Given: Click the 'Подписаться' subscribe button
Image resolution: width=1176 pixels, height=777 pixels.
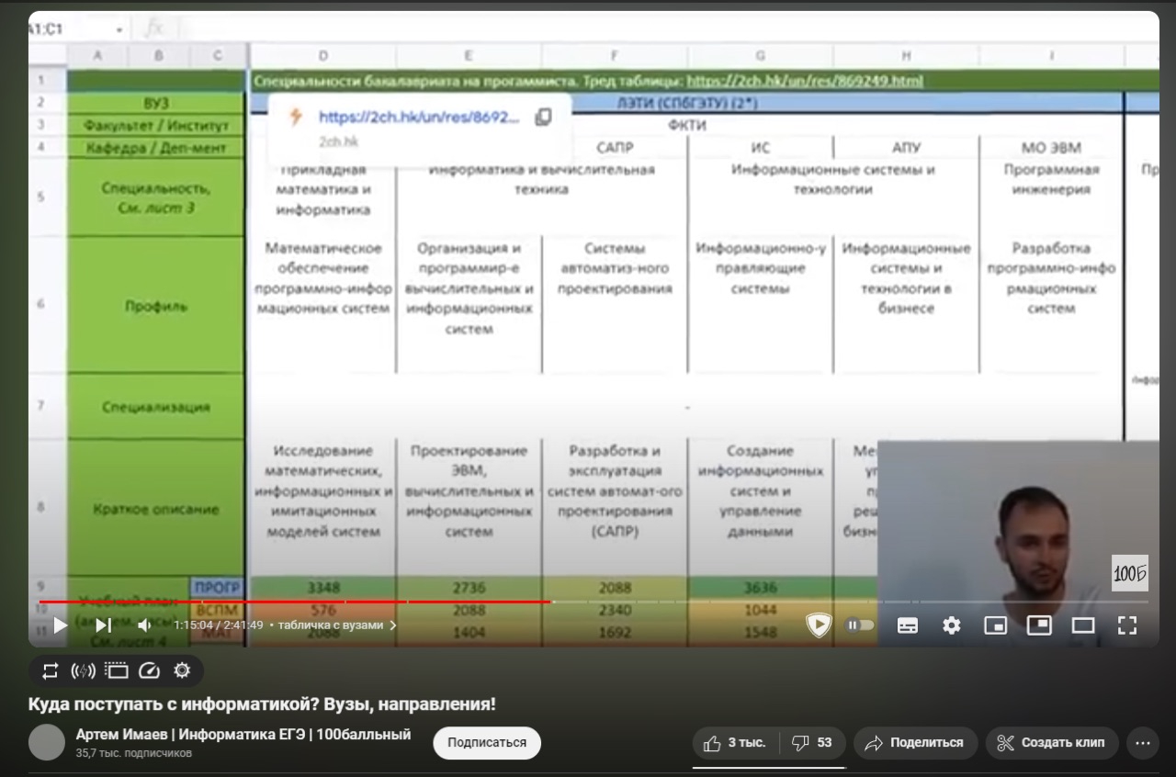Looking at the screenshot, I should (x=487, y=743).
